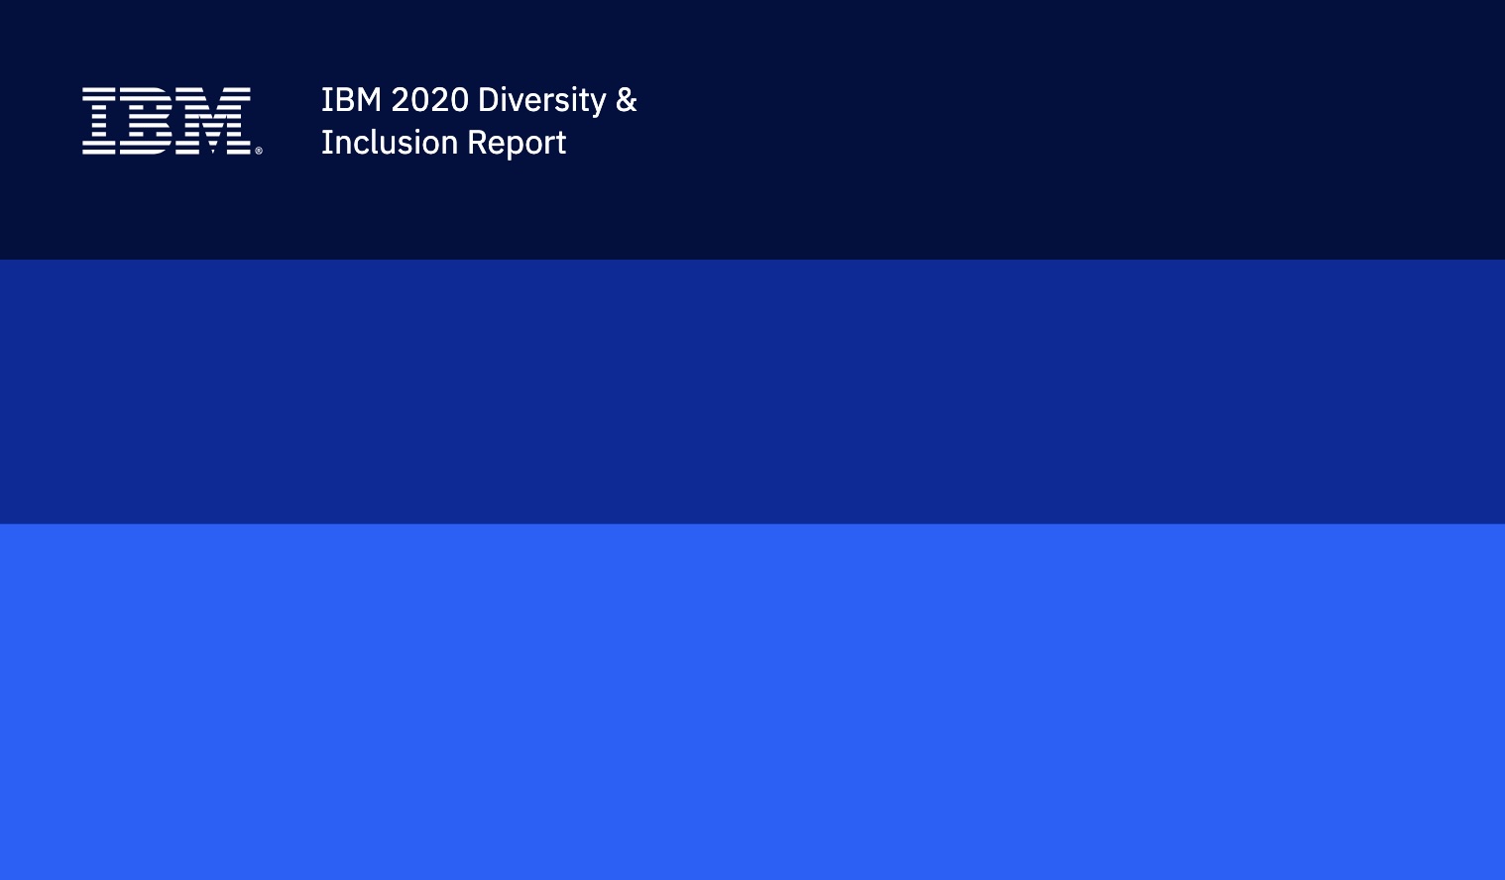Screen dimensions: 1505x880
Task: Click the ampersand in the report title
Action: point(626,100)
